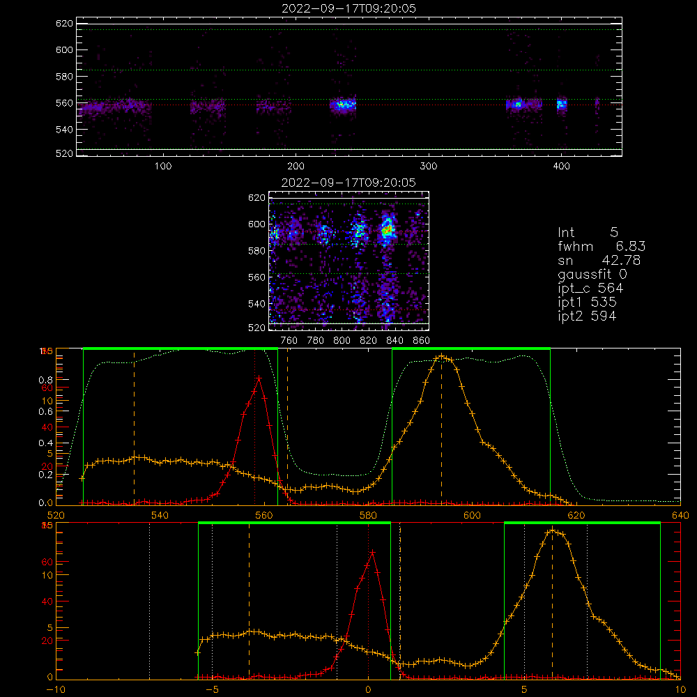The height and width of the screenshot is (697, 697).
Task: Click bright emission blob near x=235 in top spectrogram
Action: (x=343, y=105)
